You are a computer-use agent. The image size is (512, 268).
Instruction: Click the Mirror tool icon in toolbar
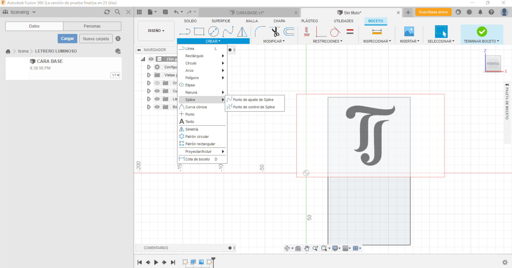pyautogui.click(x=242, y=32)
